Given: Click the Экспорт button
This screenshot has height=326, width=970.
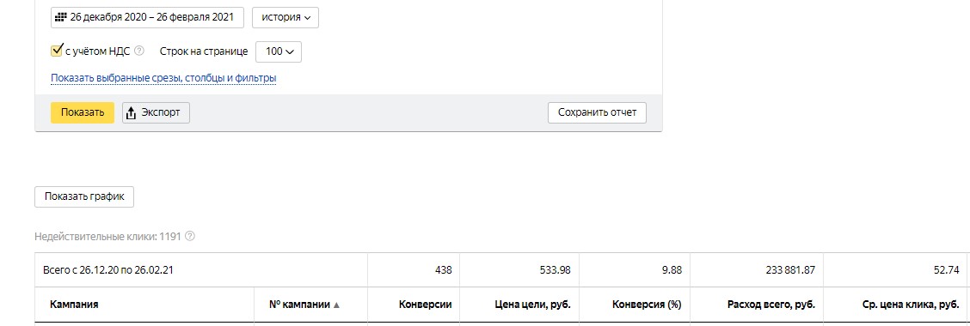Looking at the screenshot, I should (x=156, y=113).
